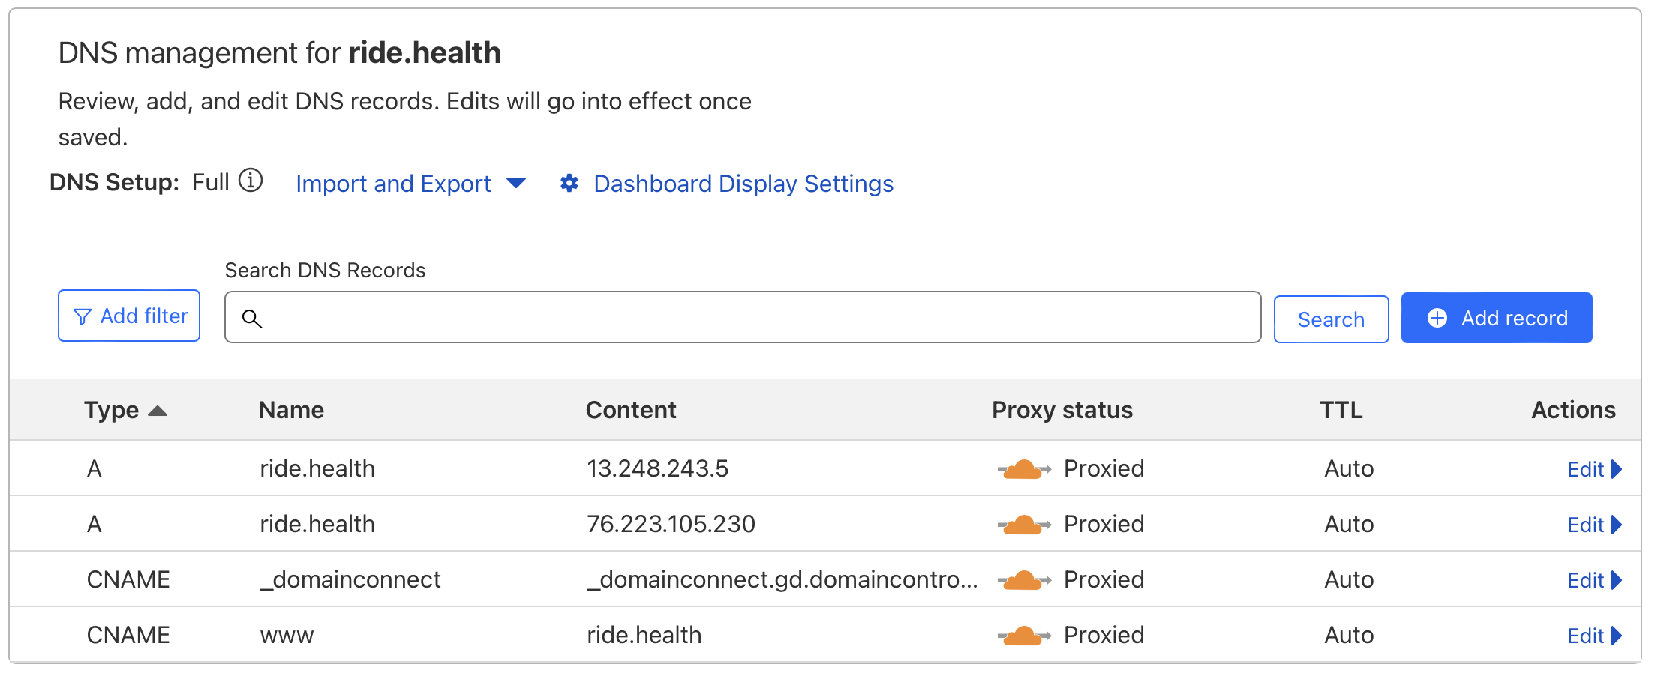The width and height of the screenshot is (1670, 676).
Task: Click the info icon next to DNS Setup Full
Action: tap(252, 181)
